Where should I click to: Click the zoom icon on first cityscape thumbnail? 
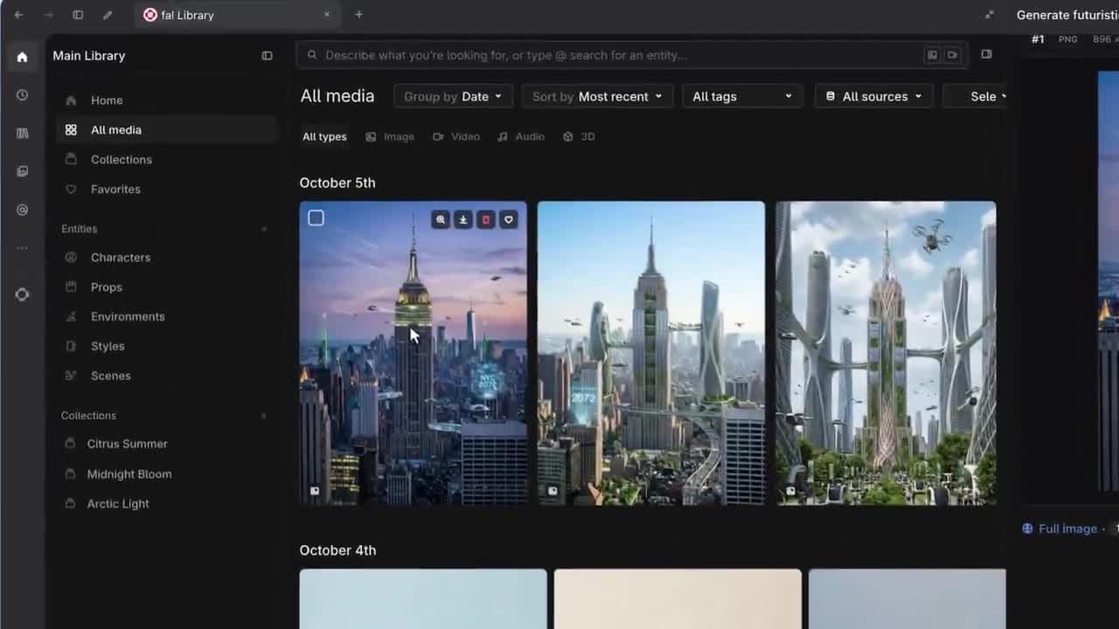pos(441,220)
